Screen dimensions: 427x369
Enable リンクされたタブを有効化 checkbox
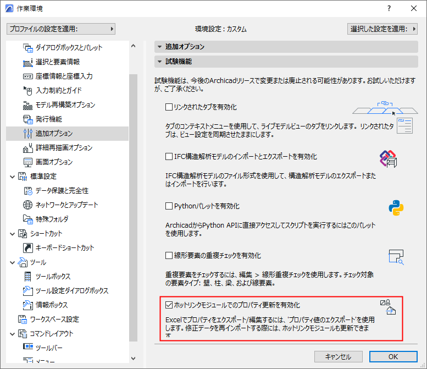169,107
